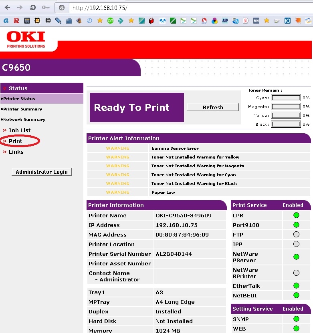Open the CMYK color circles bookmark
The width and height of the screenshot is (313, 333).
[214, 20]
